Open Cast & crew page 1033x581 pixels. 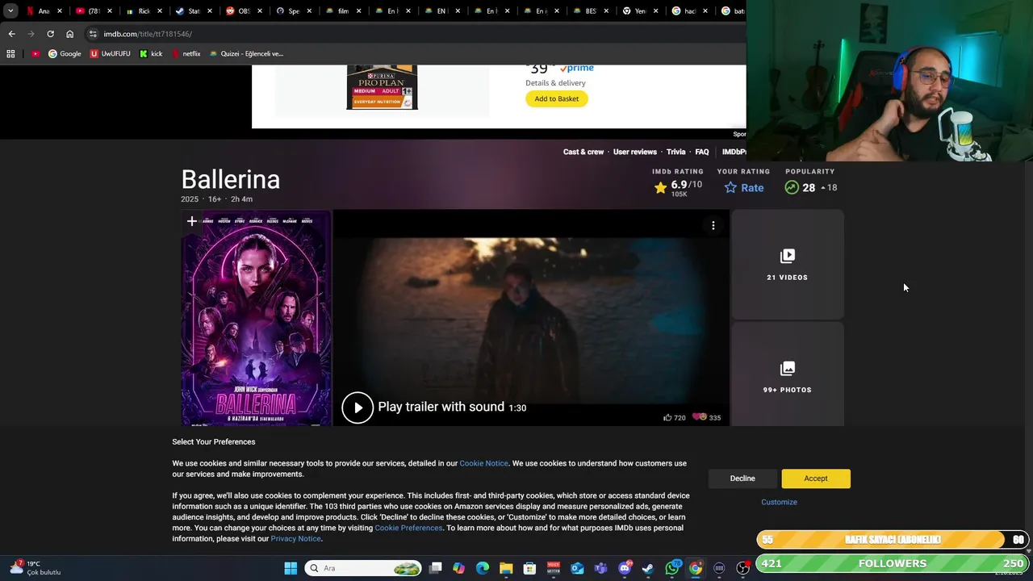(x=583, y=152)
